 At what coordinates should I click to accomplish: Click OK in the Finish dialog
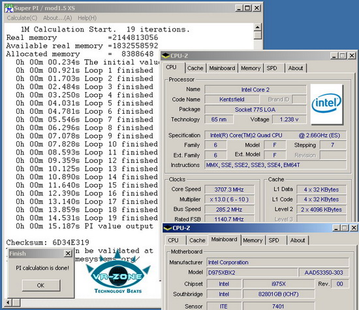[x=41, y=285]
